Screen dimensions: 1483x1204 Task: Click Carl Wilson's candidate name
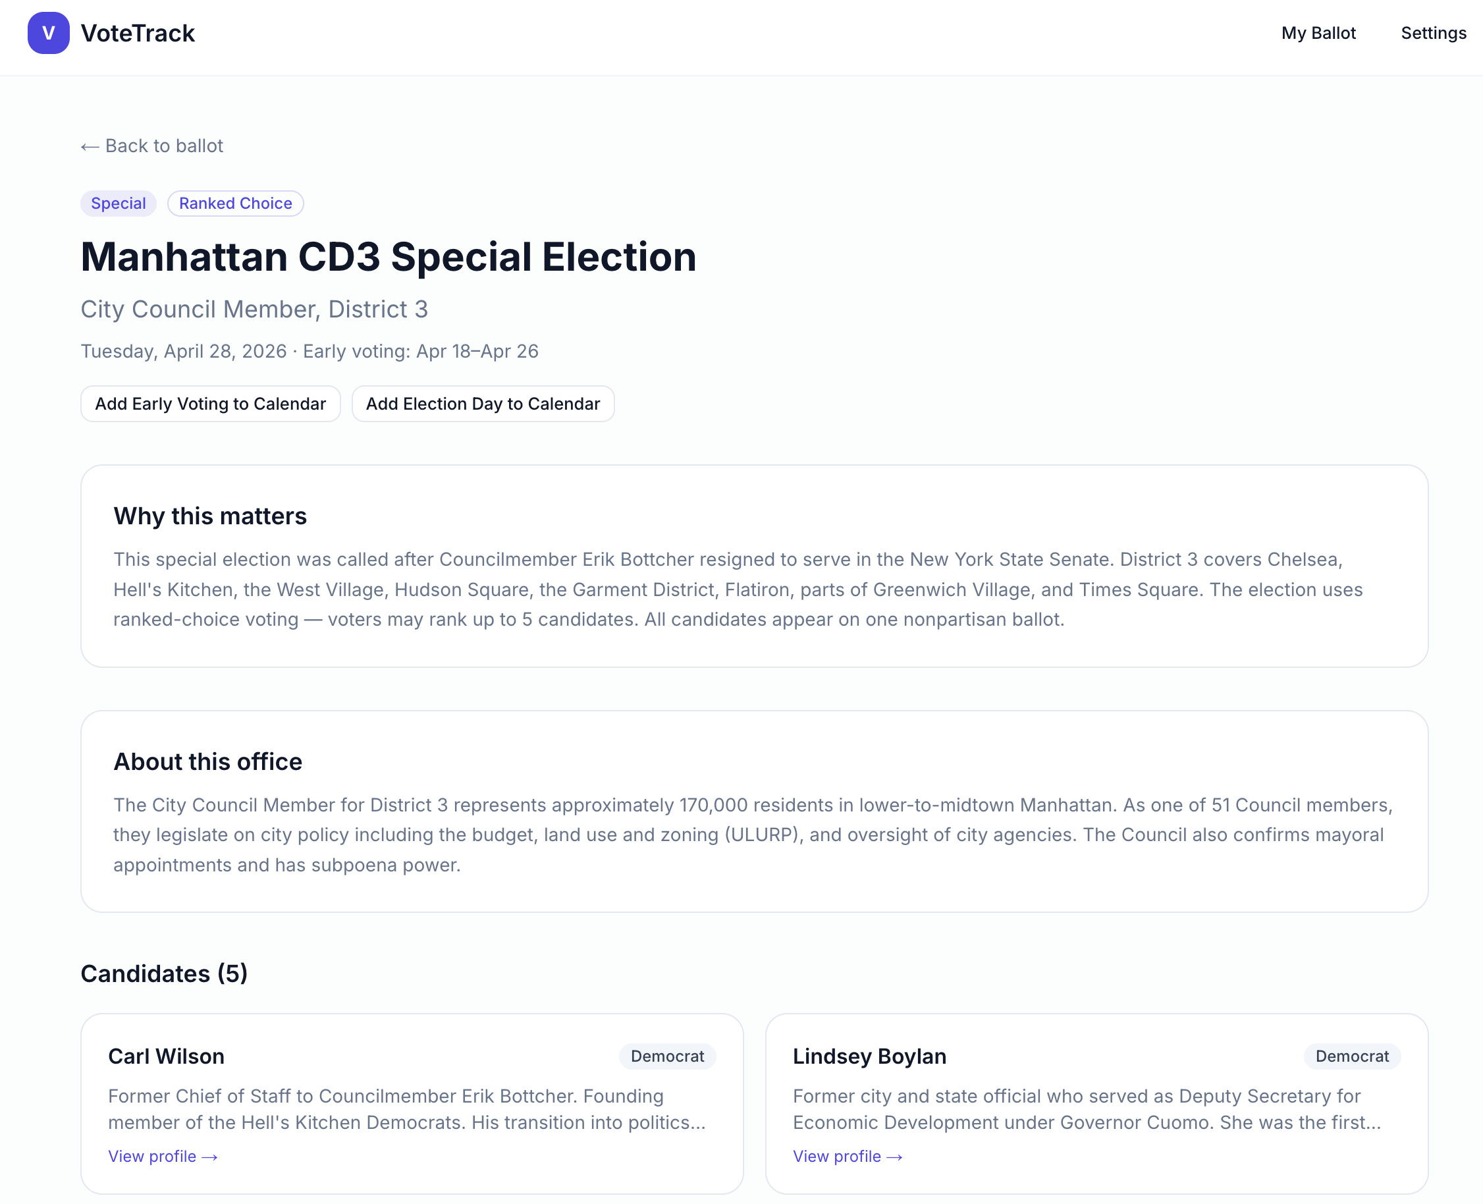tap(167, 1056)
